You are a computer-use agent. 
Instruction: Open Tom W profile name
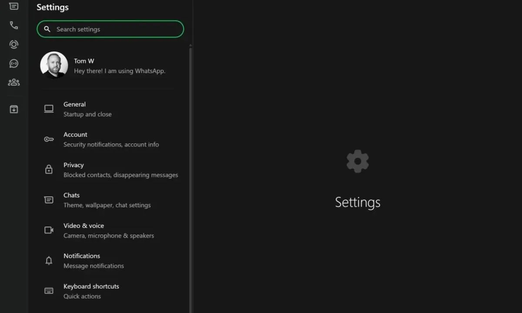pos(84,61)
